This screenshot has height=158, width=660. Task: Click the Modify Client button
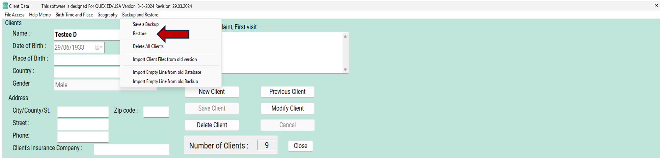288,108
